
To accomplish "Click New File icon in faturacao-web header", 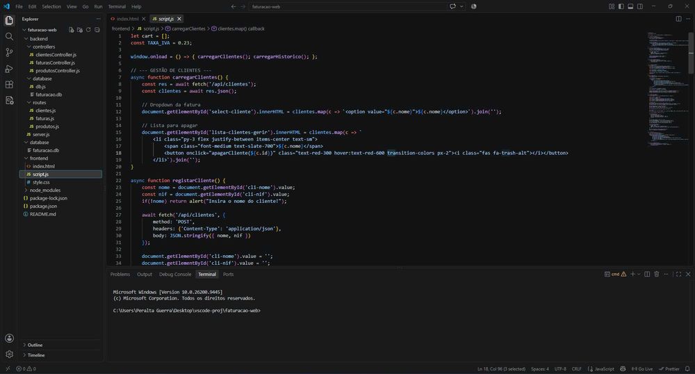I will click(71, 30).
